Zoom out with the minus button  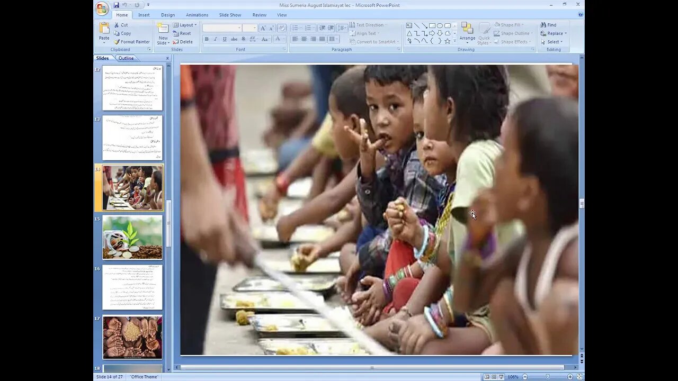[525, 377]
